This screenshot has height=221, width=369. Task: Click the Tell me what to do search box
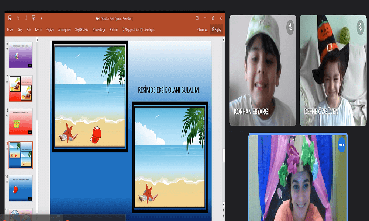[138, 30]
